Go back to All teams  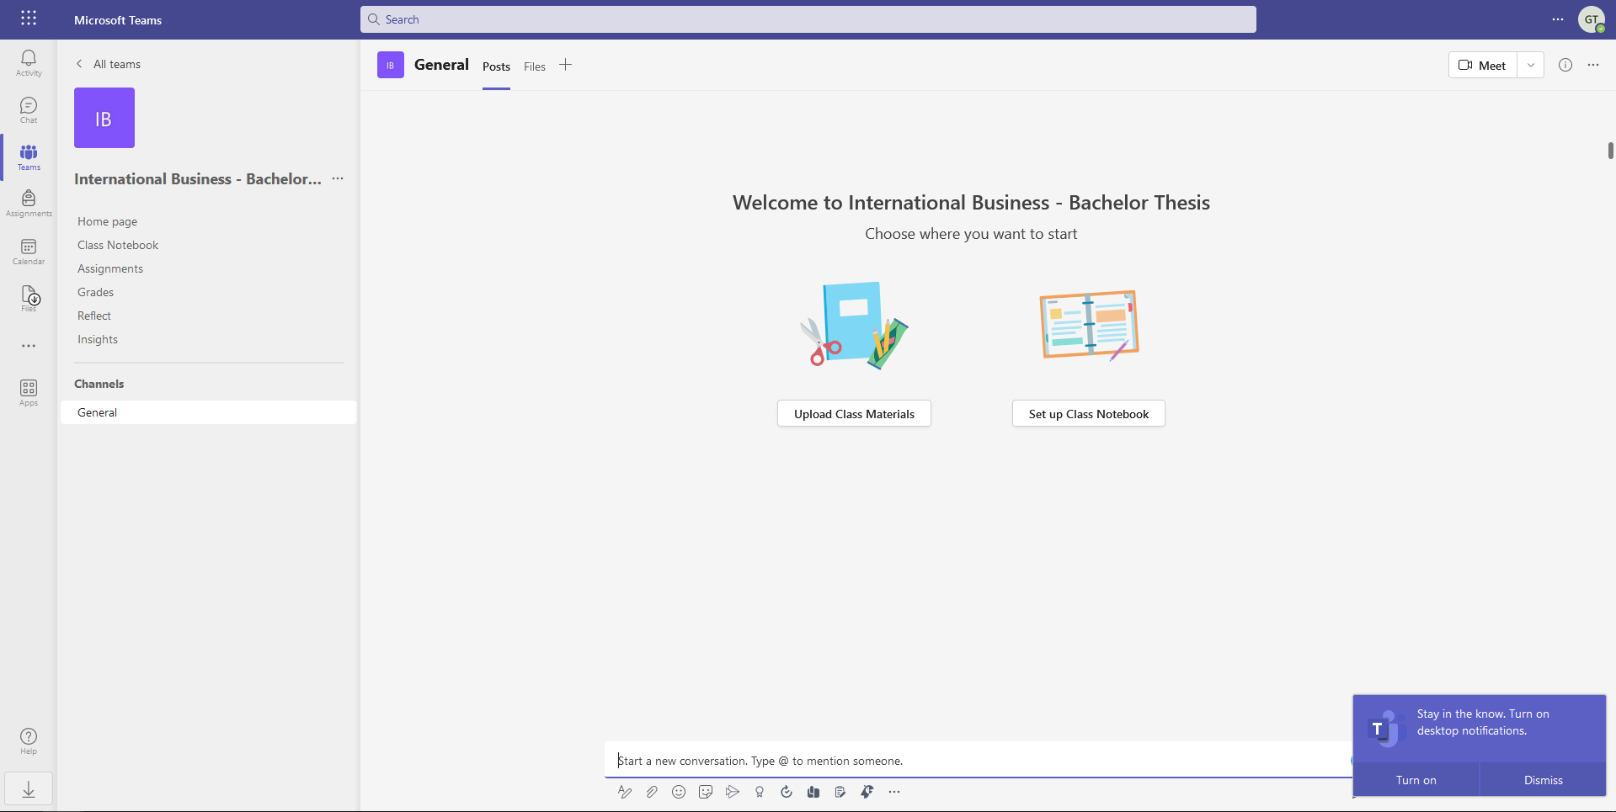point(108,64)
